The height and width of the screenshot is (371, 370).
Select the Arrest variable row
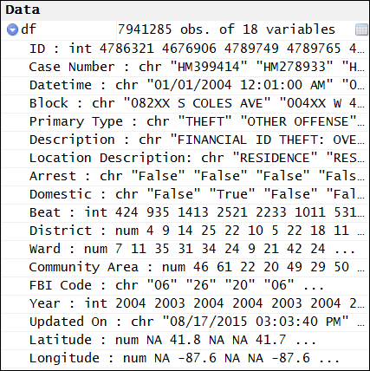(185, 176)
